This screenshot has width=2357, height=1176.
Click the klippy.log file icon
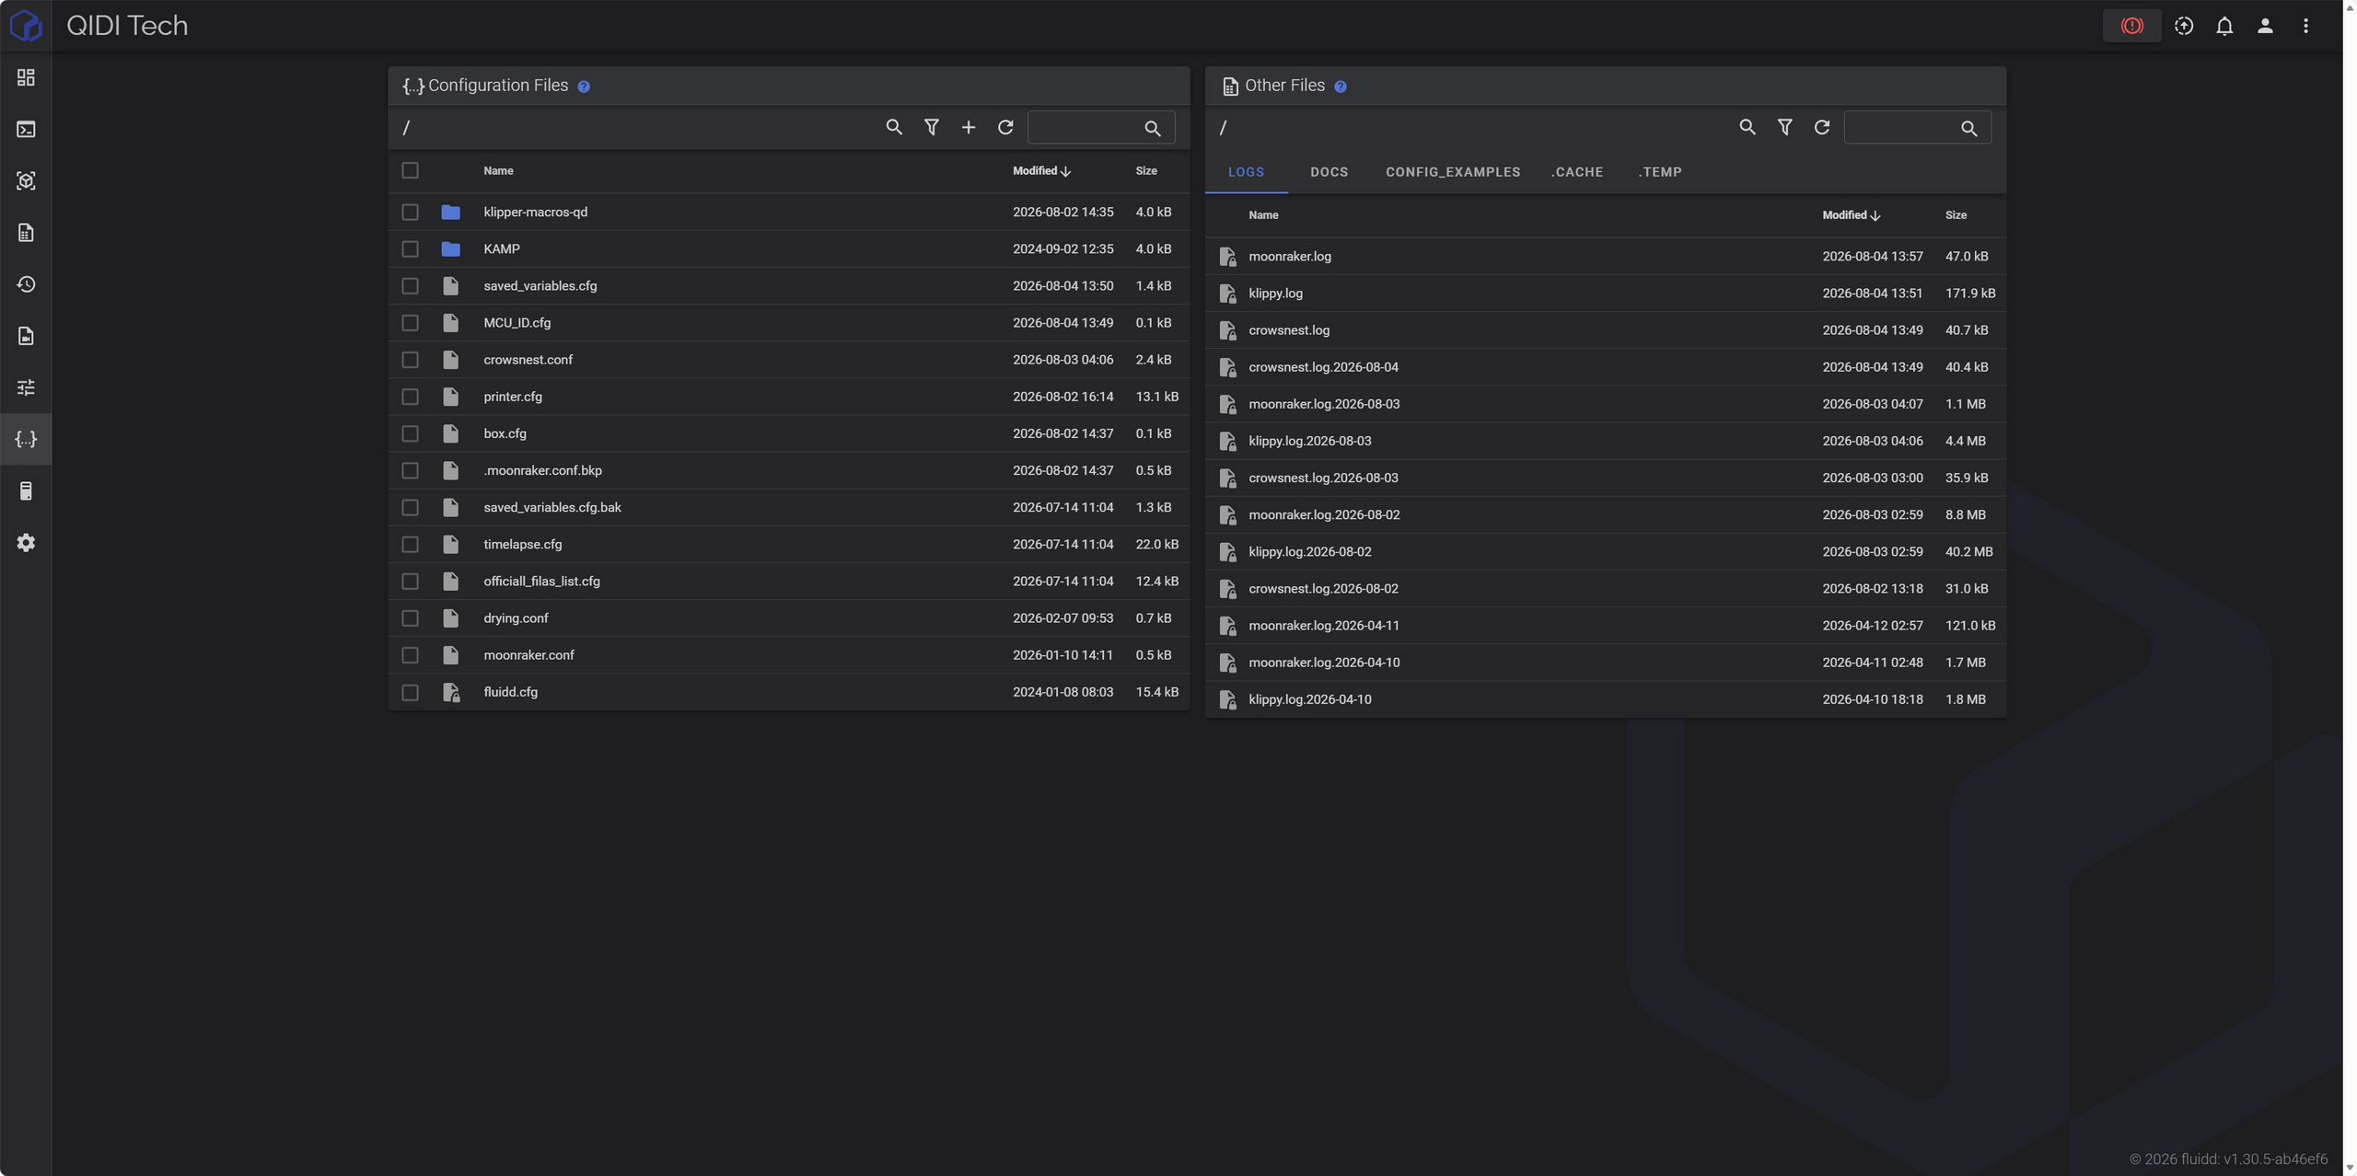pos(1227,294)
